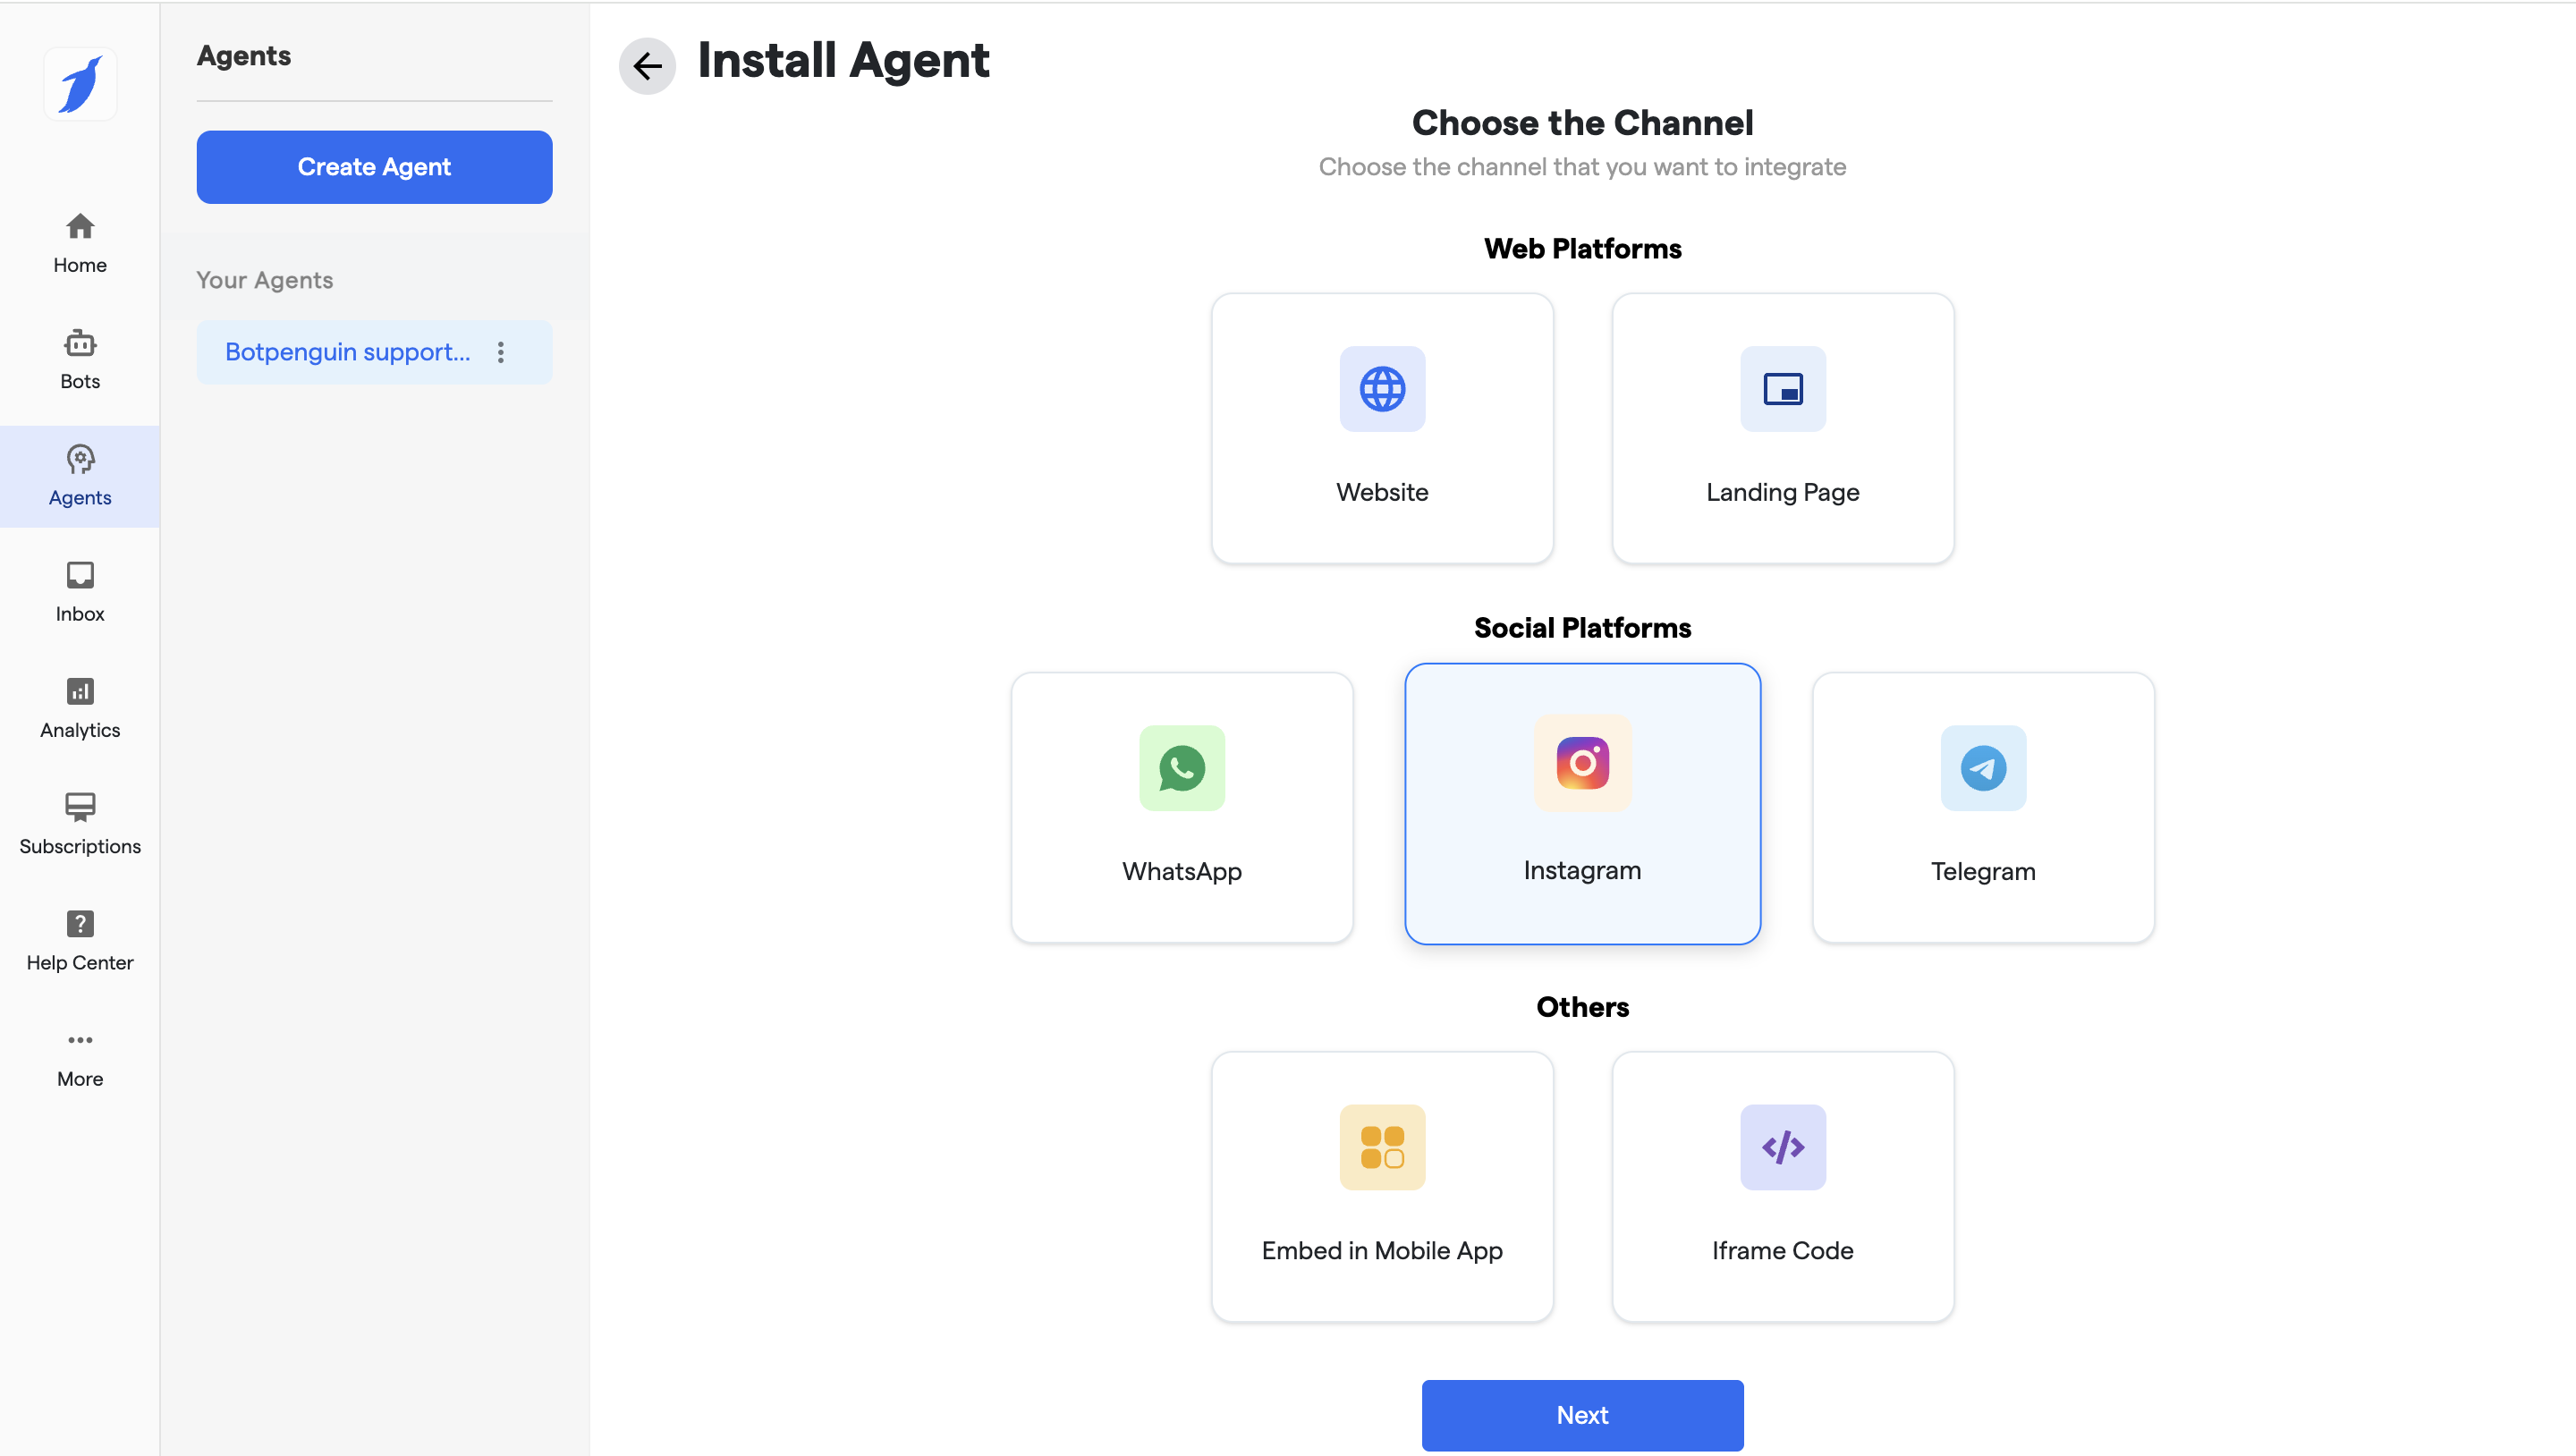2576x1456 pixels.
Task: Open the Inbox from the sidebar
Action: [x=80, y=591]
